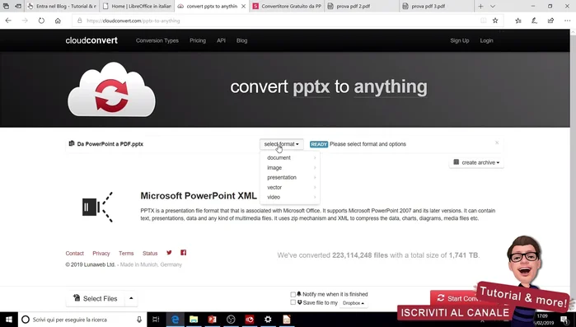This screenshot has width=576, height=327.
Task: Expand the Select Files arrow options
Action: coord(131,298)
